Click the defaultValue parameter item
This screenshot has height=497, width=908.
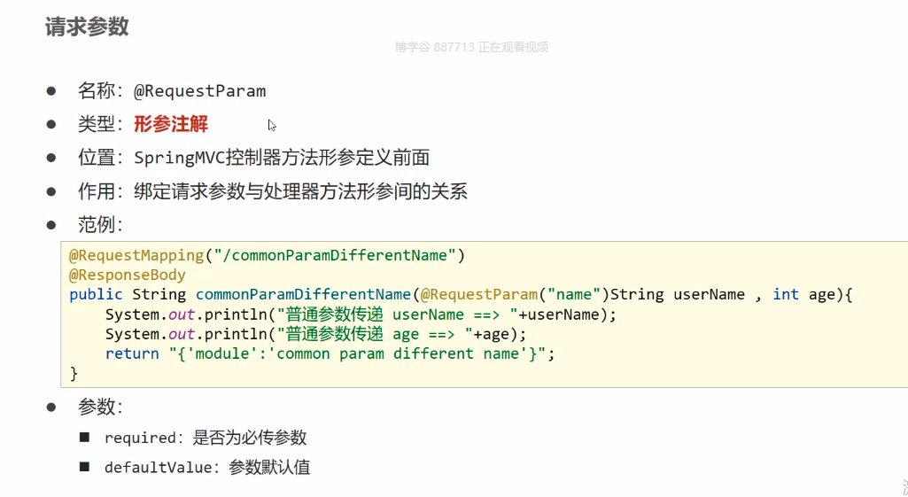[x=207, y=467]
